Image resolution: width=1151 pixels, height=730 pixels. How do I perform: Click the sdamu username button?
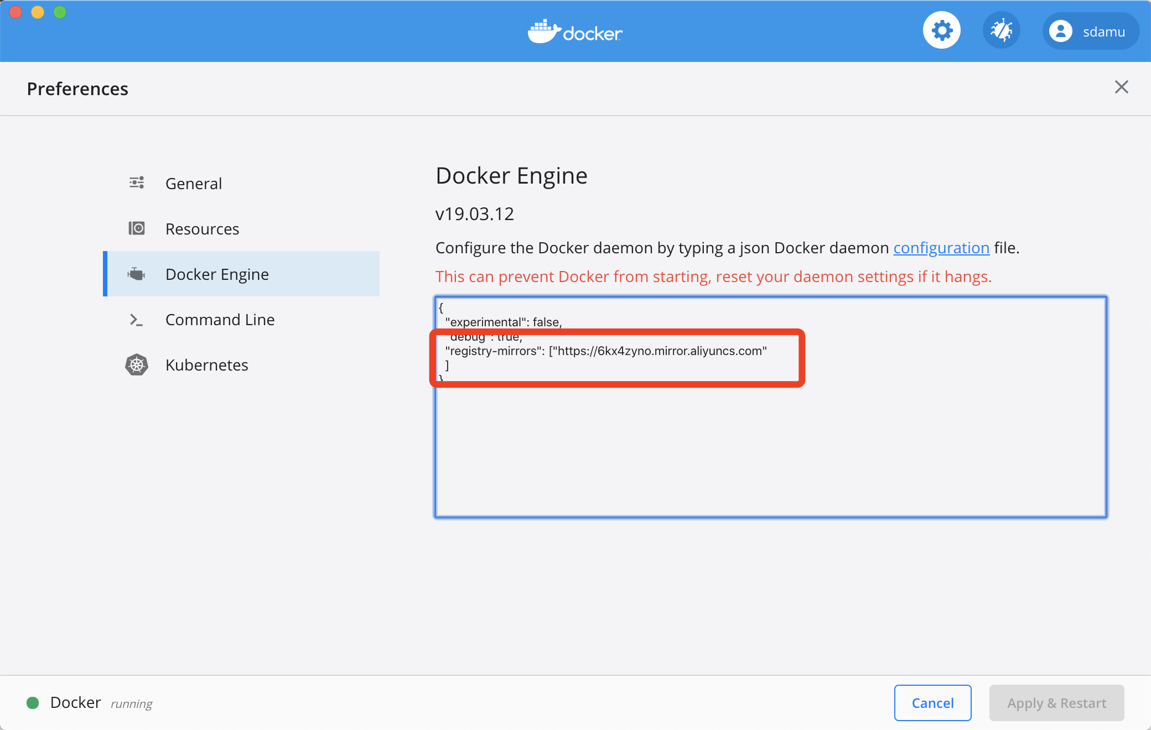1103,32
